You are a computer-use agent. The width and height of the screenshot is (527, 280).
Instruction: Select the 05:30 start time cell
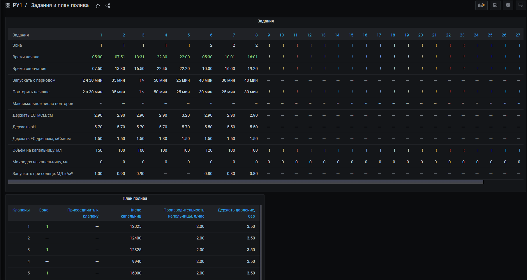[x=207, y=57]
